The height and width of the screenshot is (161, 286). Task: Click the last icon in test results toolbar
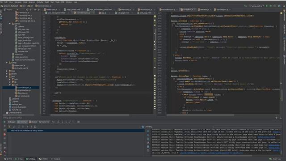[35, 127]
